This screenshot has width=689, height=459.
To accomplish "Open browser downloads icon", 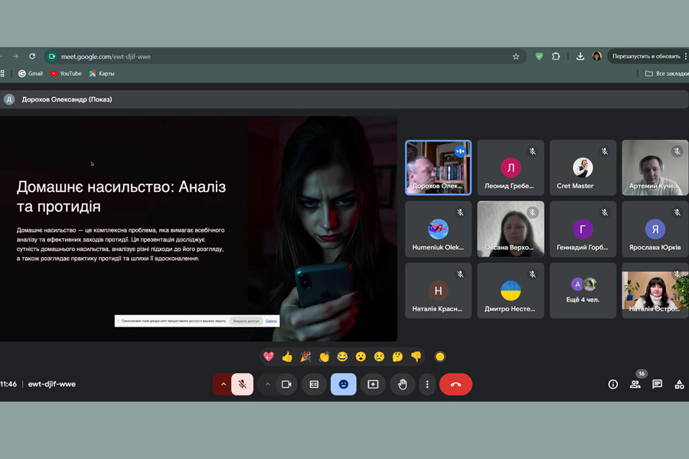I will (580, 56).
